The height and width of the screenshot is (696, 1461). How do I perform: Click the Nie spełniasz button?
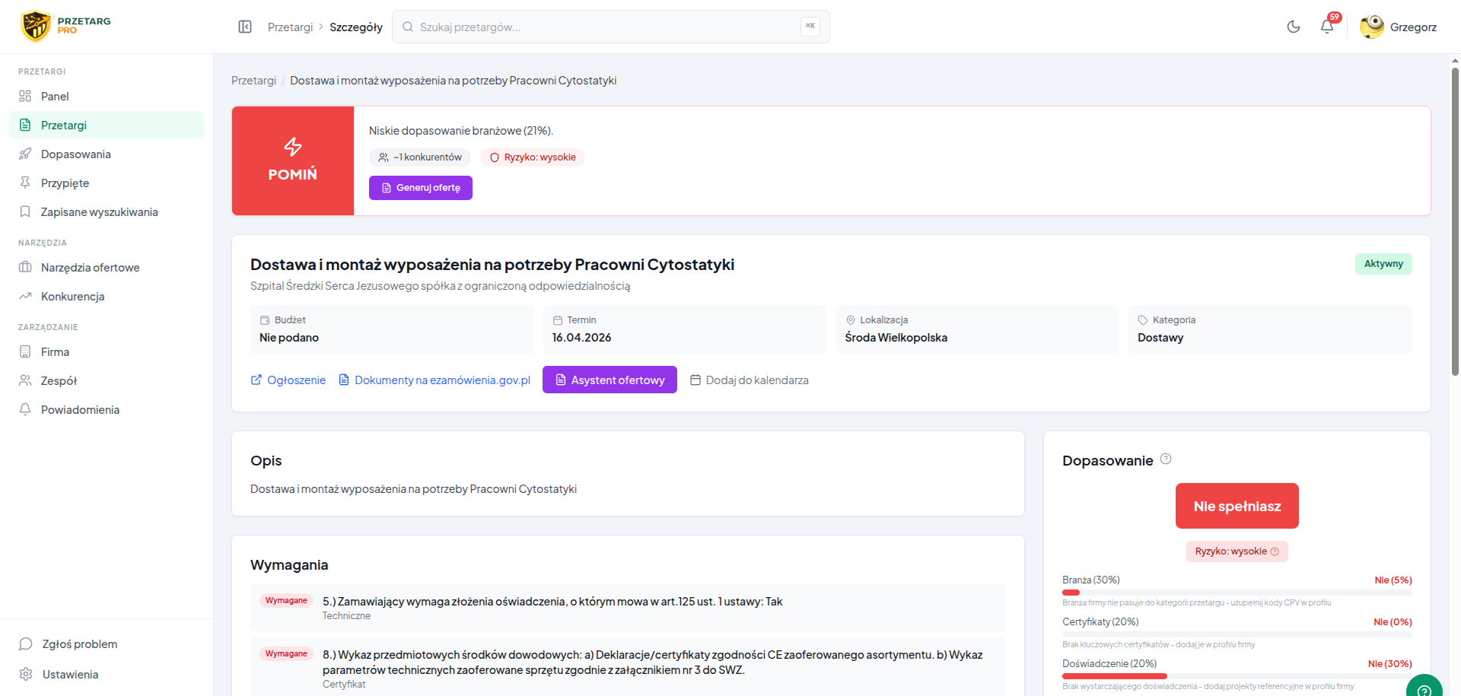tap(1237, 506)
